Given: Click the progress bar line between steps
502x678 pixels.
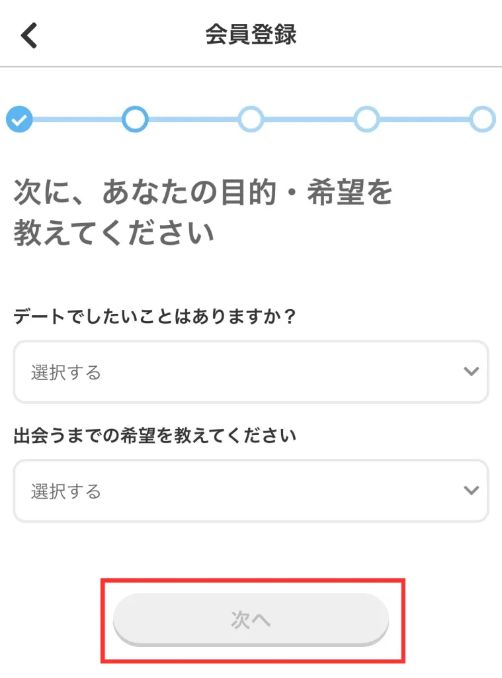Looking at the screenshot, I should tap(76, 120).
